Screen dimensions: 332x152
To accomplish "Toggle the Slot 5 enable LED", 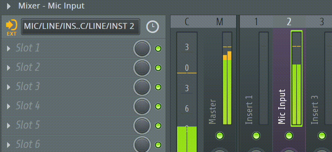I will click(158, 126).
